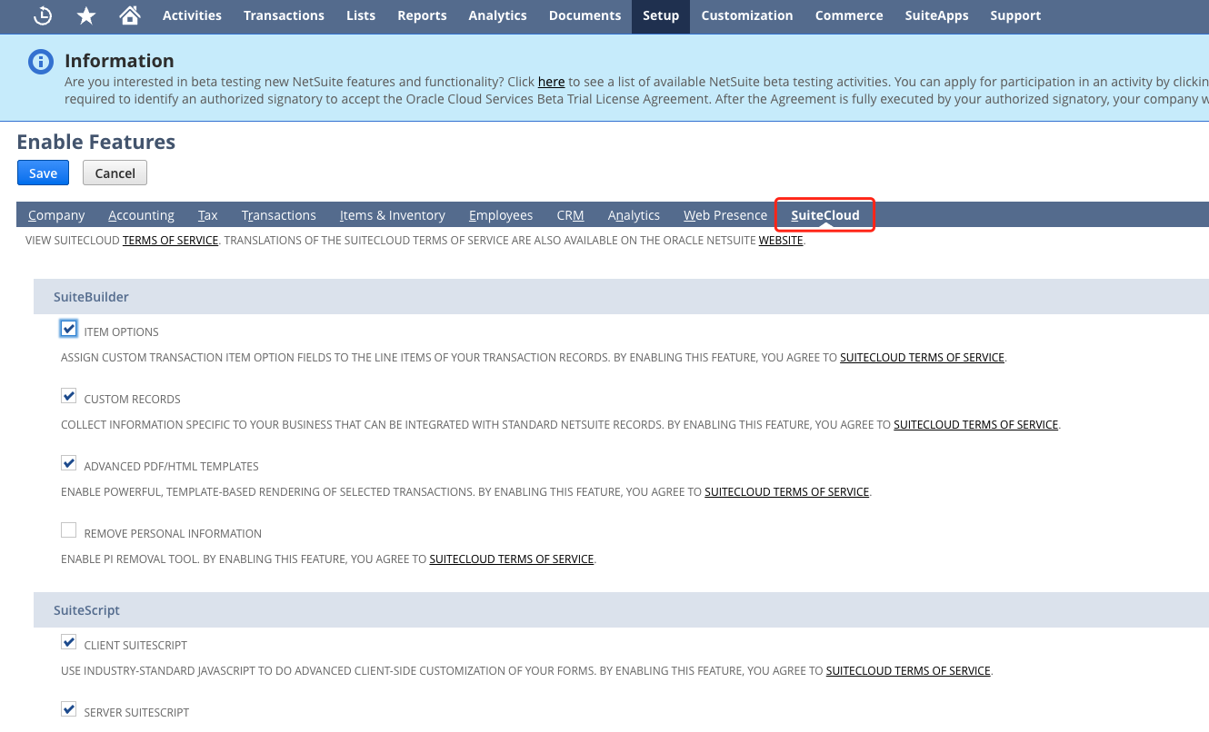Viewport: 1209px width, 732px height.
Task: Follow the 'here' beta testing link
Action: [x=551, y=82]
